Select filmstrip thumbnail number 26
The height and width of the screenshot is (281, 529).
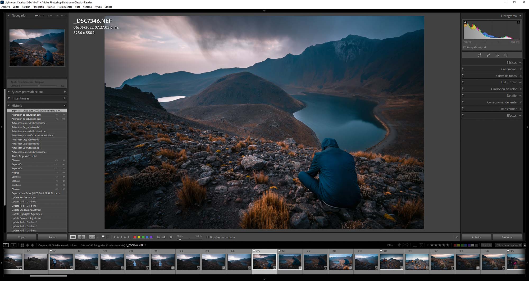tap(290, 261)
